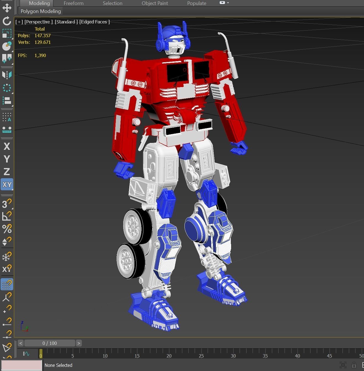Image resolution: width=364 pixels, height=371 pixels.
Task: Open the Object Paint tab
Action: (x=154, y=3)
